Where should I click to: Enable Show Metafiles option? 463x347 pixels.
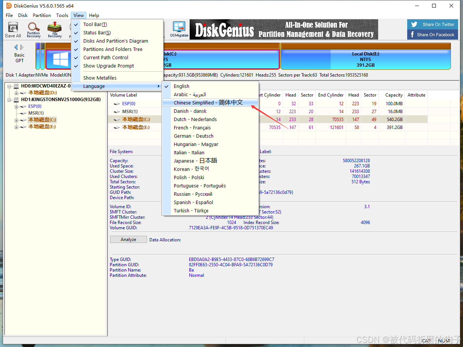(x=117, y=78)
